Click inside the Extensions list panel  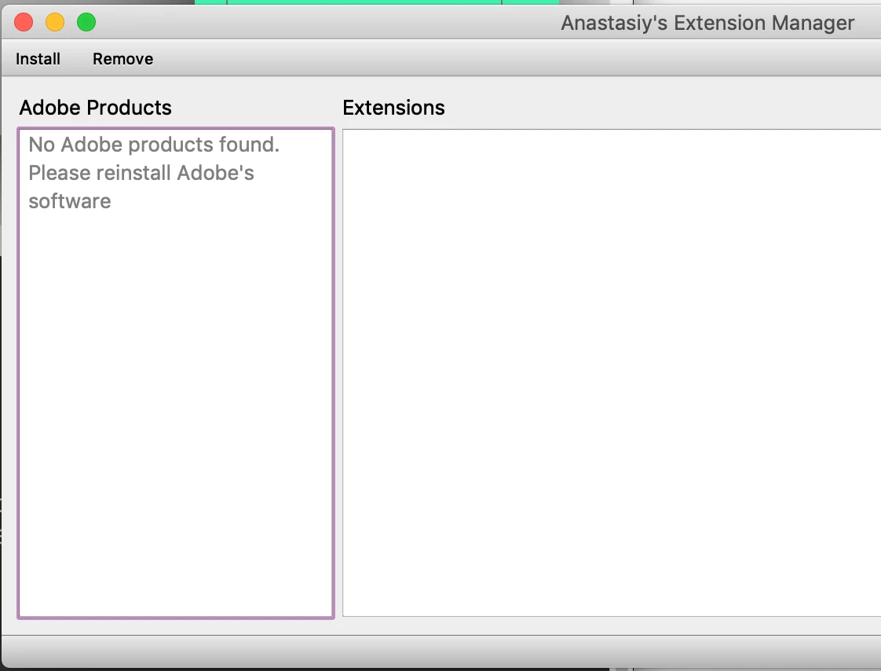pyautogui.click(x=612, y=373)
